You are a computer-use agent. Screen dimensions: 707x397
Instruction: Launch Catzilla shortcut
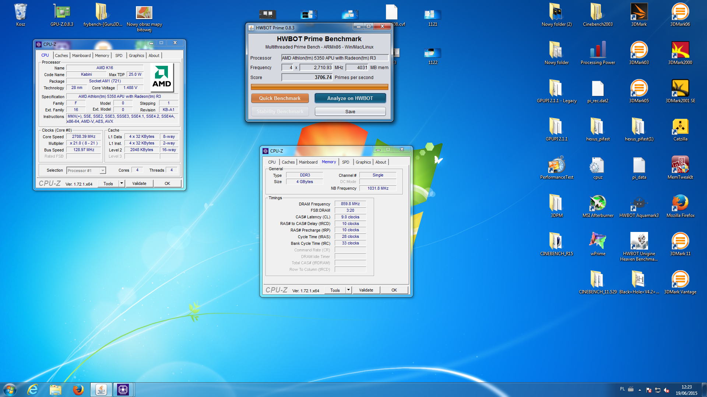coord(680,130)
